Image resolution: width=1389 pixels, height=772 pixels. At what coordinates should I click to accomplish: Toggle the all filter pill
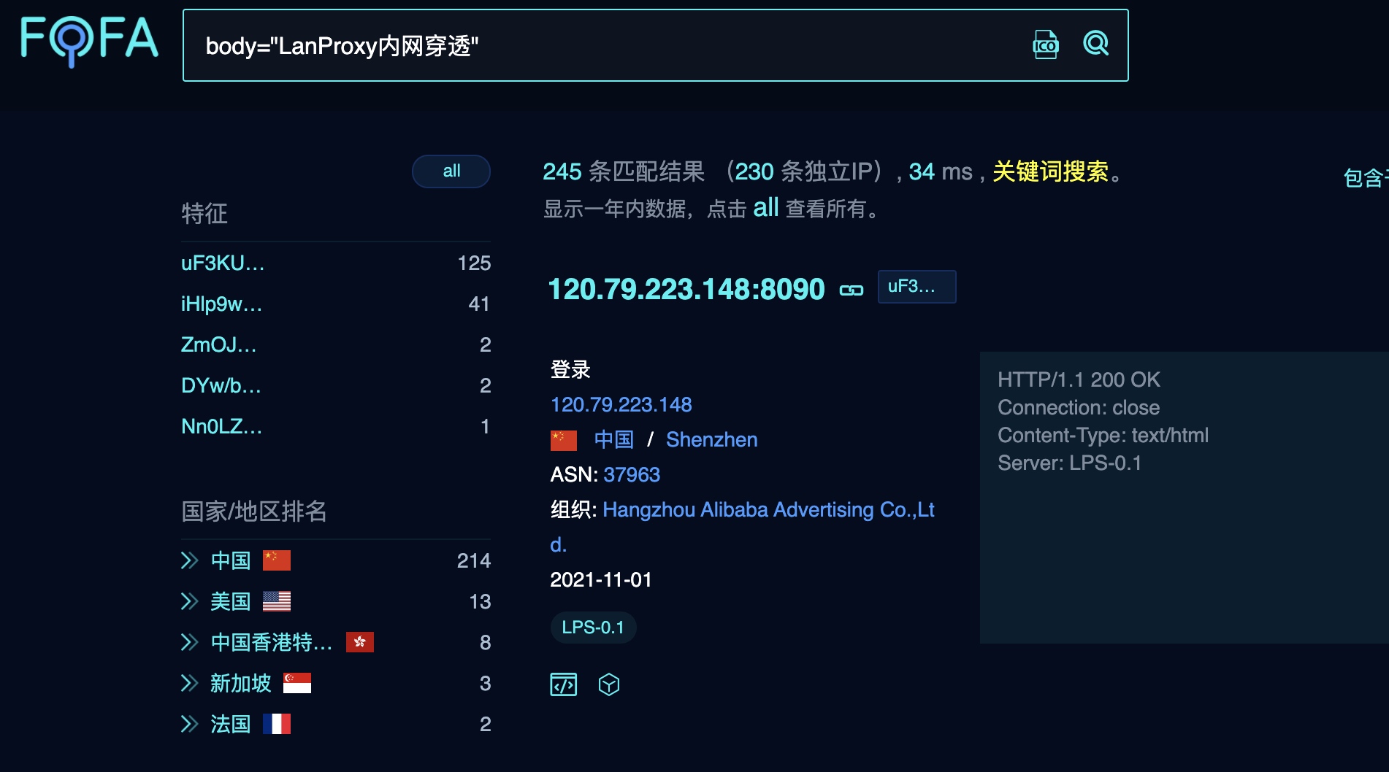click(451, 171)
